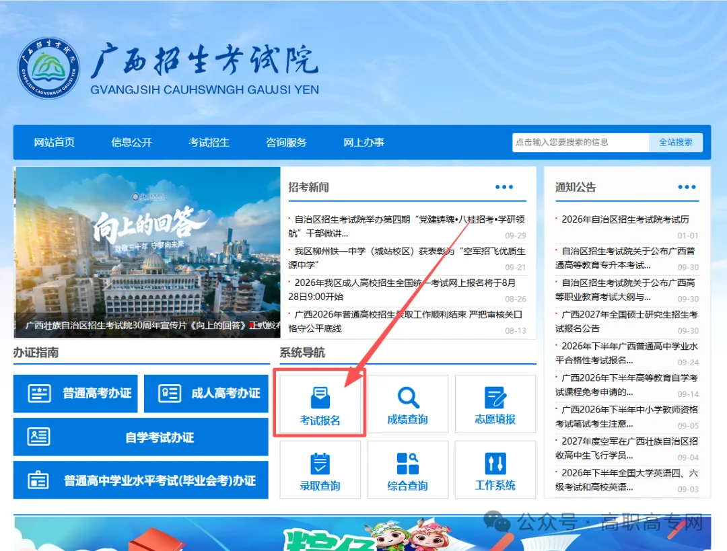Open news about 柳州铁一中学 空军招飞优质生源中学
The image size is (727, 551).
[x=407, y=258]
